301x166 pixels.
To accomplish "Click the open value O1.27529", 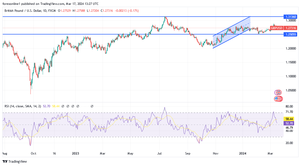I will 64,11.
